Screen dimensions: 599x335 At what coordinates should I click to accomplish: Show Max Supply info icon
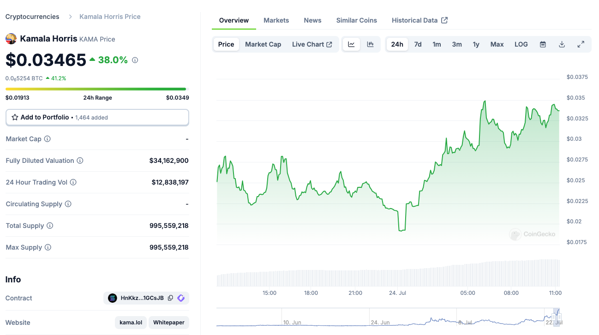tap(48, 247)
